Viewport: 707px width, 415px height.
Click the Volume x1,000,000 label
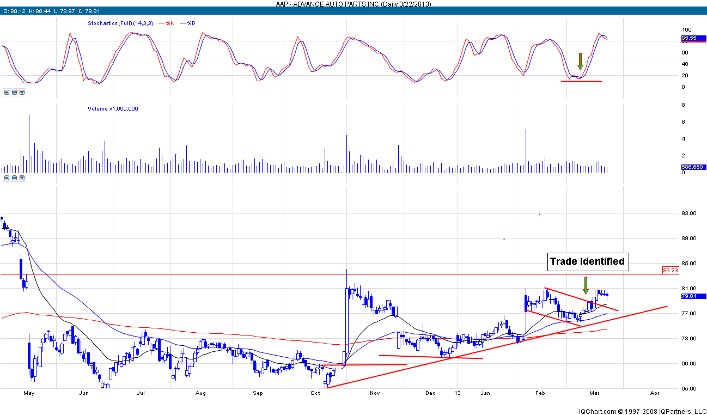coord(113,109)
